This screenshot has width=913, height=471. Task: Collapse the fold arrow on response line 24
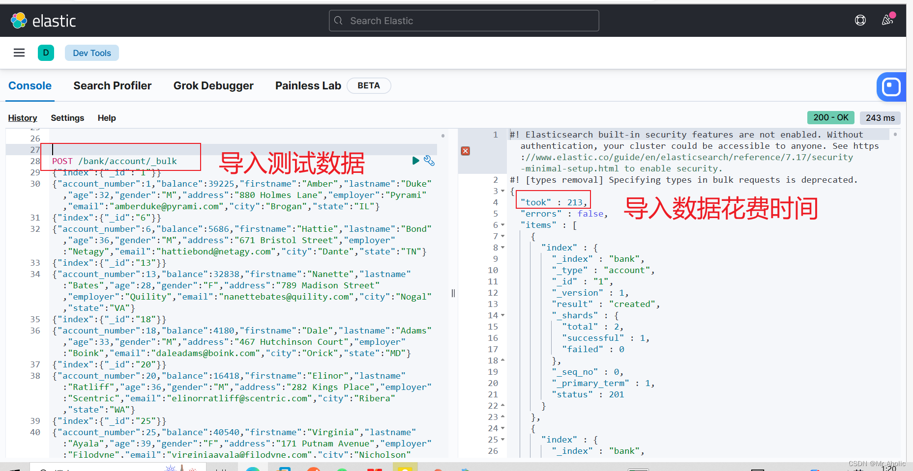[502, 428]
